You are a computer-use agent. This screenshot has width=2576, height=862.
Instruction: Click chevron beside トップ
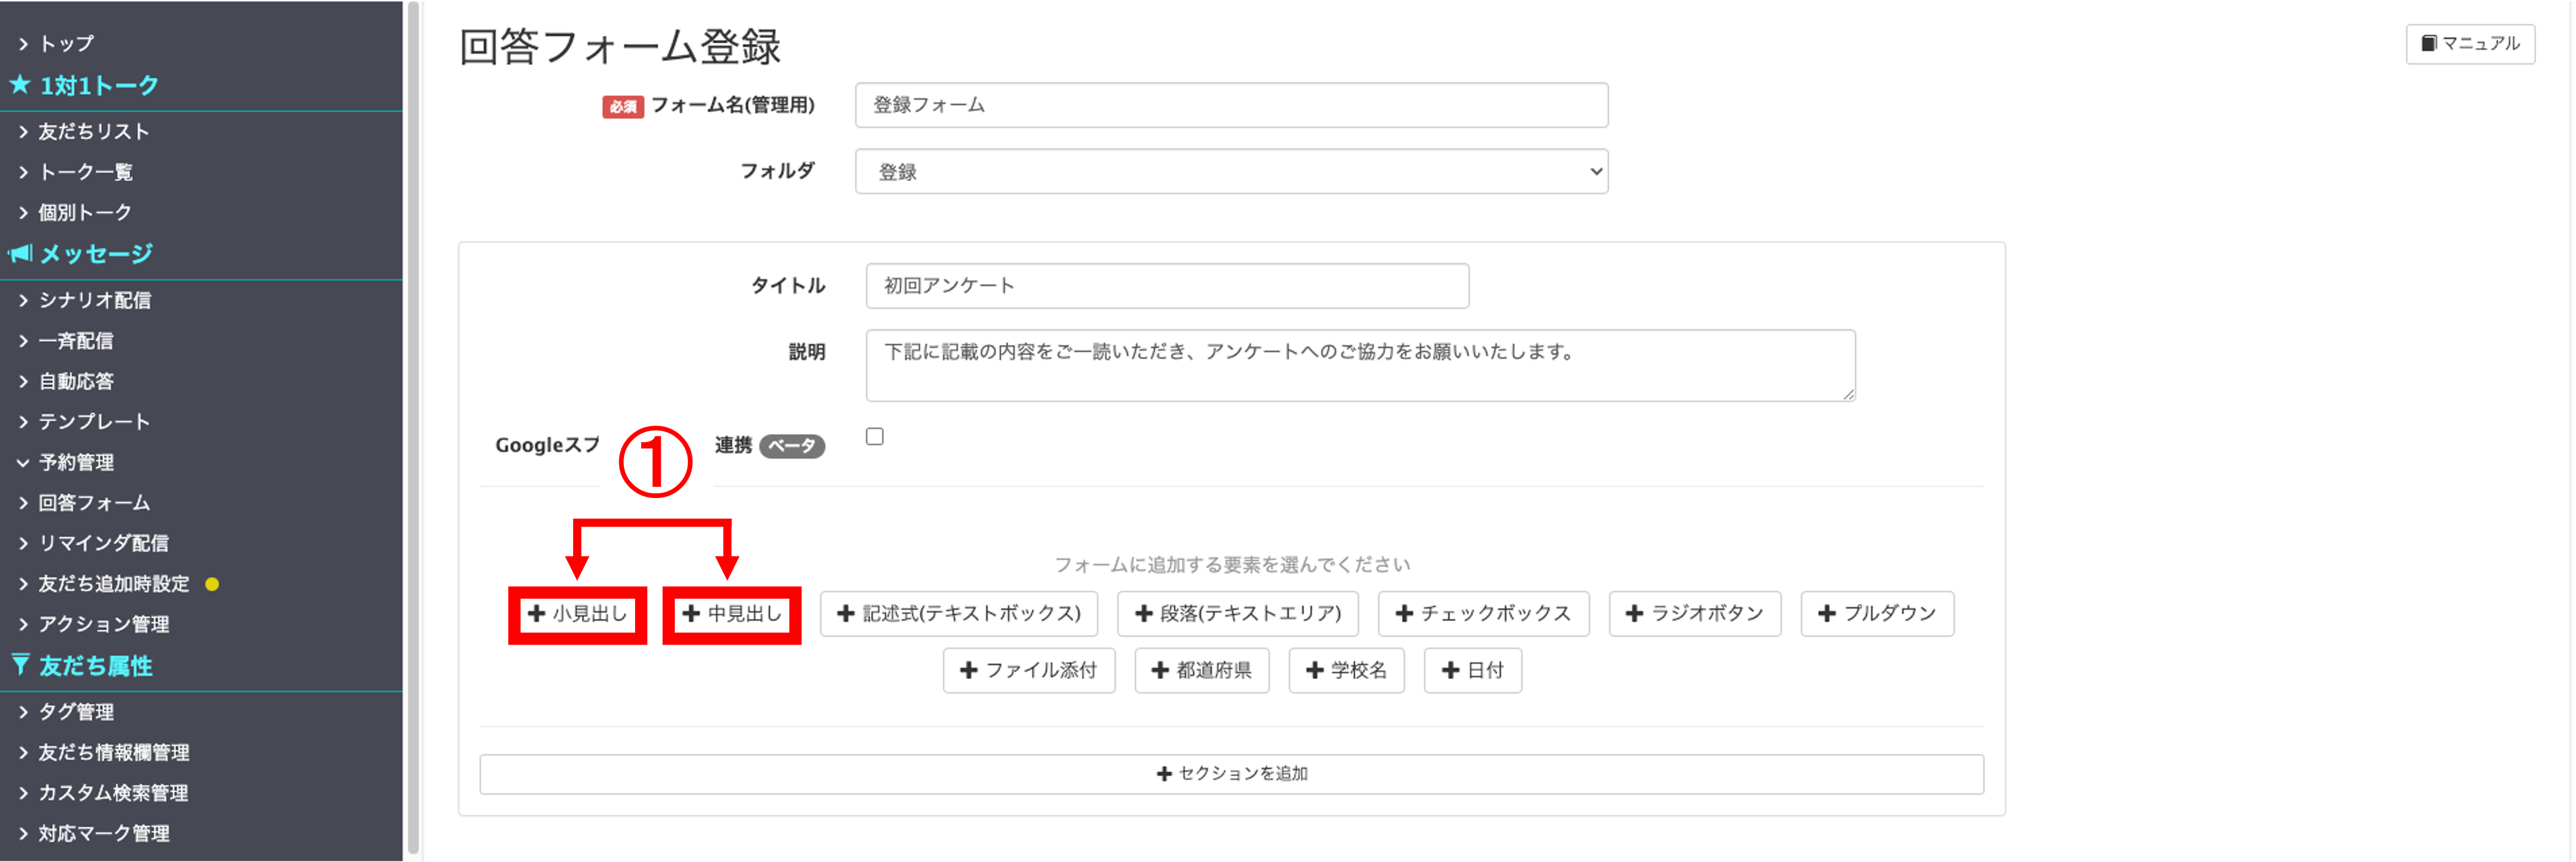23,44
